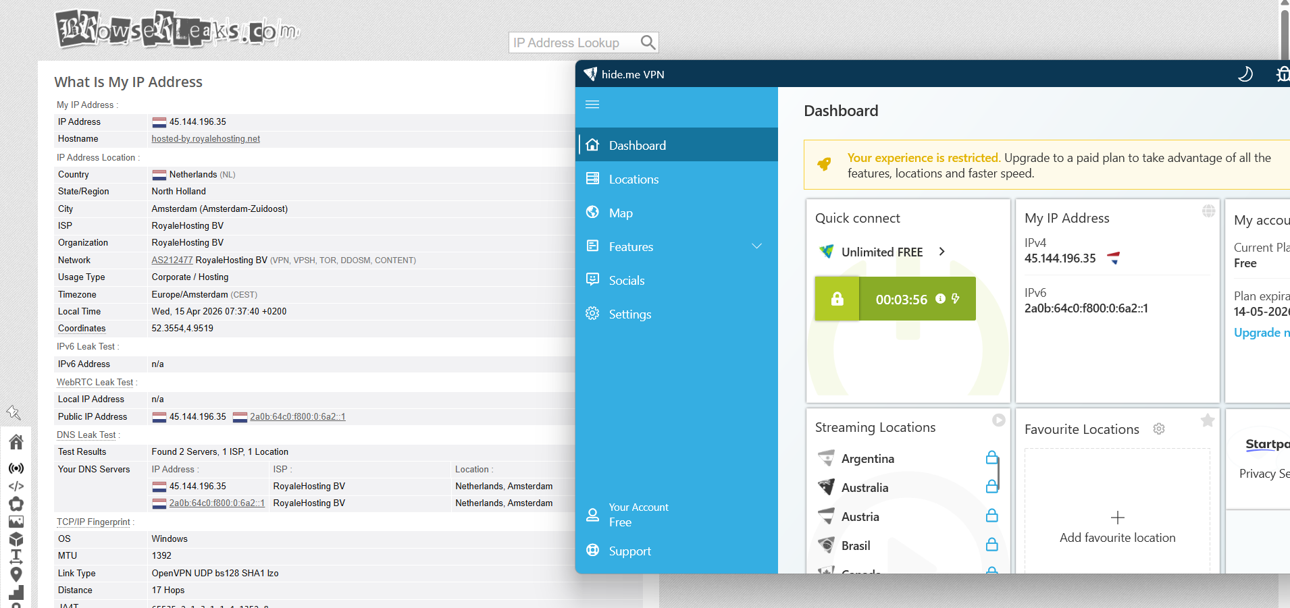Click the Upgrade link in My account card
1290x608 pixels.
pyautogui.click(x=1262, y=333)
